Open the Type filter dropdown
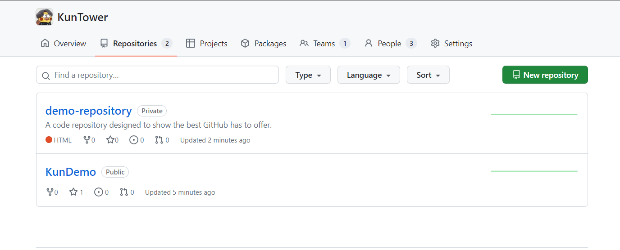The width and height of the screenshot is (620, 250). tap(308, 75)
